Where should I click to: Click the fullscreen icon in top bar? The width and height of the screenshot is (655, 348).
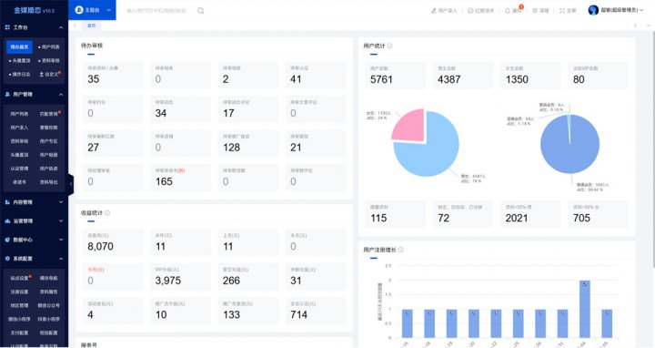click(562, 10)
